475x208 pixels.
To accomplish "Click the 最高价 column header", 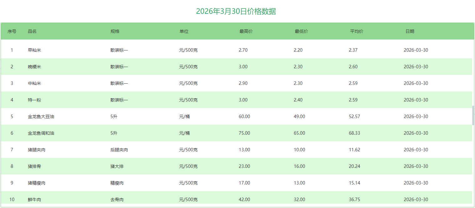I will click(246, 31).
